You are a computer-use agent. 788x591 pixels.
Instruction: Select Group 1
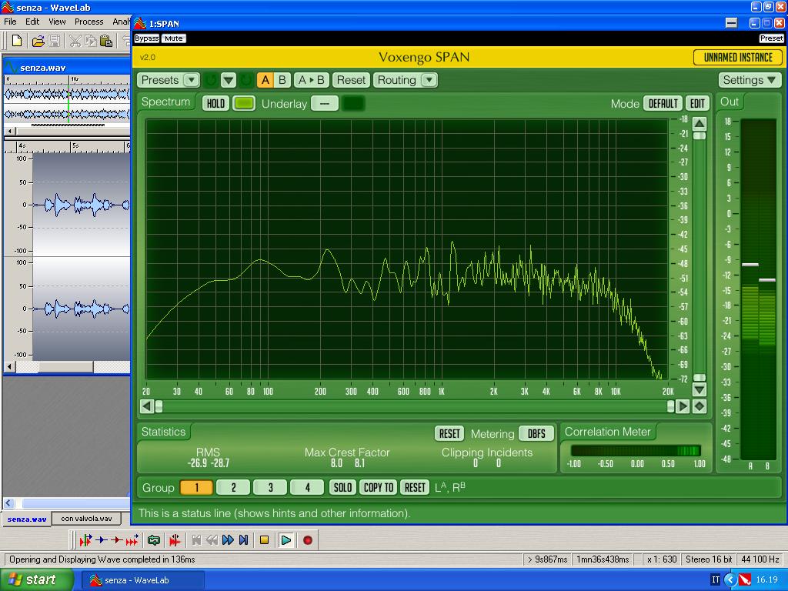(x=196, y=487)
